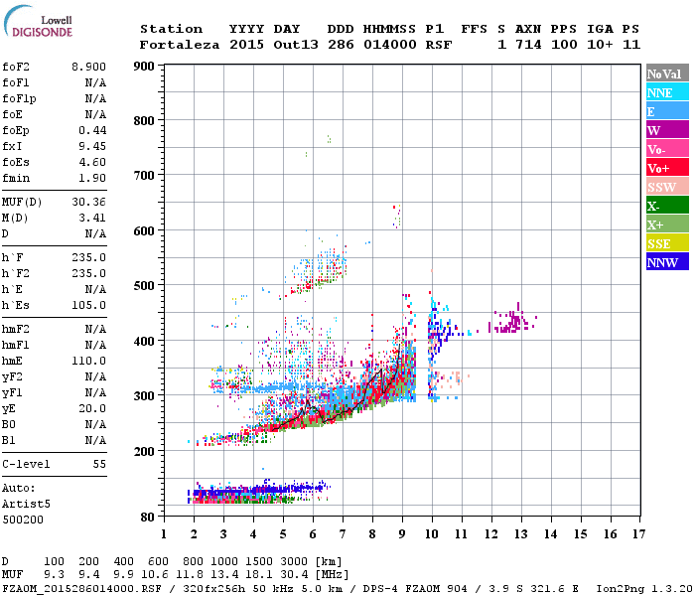Click the foF2 value 8.900
This screenshot has width=695, height=596.
(88, 67)
